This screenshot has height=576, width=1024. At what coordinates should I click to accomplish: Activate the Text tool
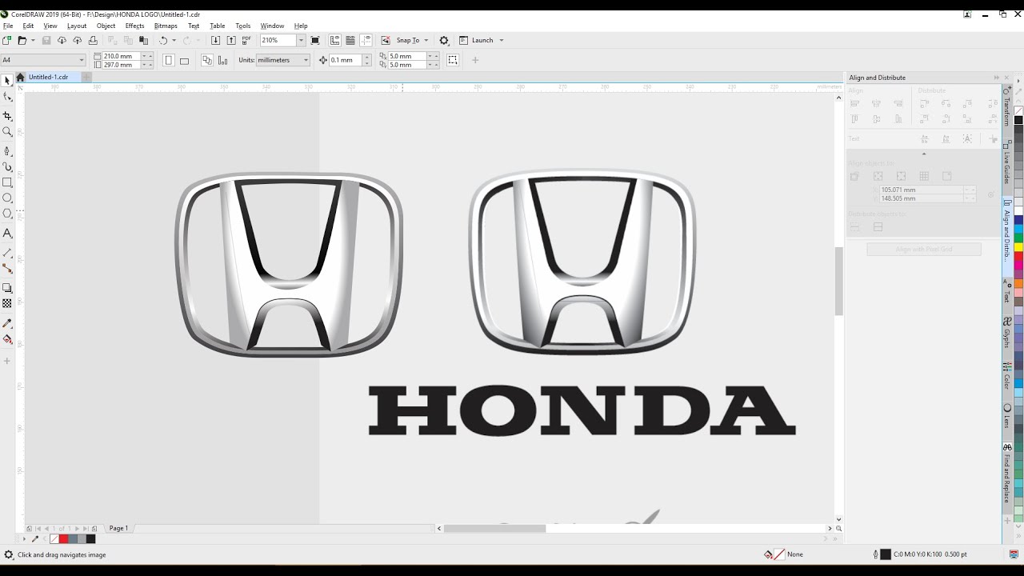tap(7, 234)
